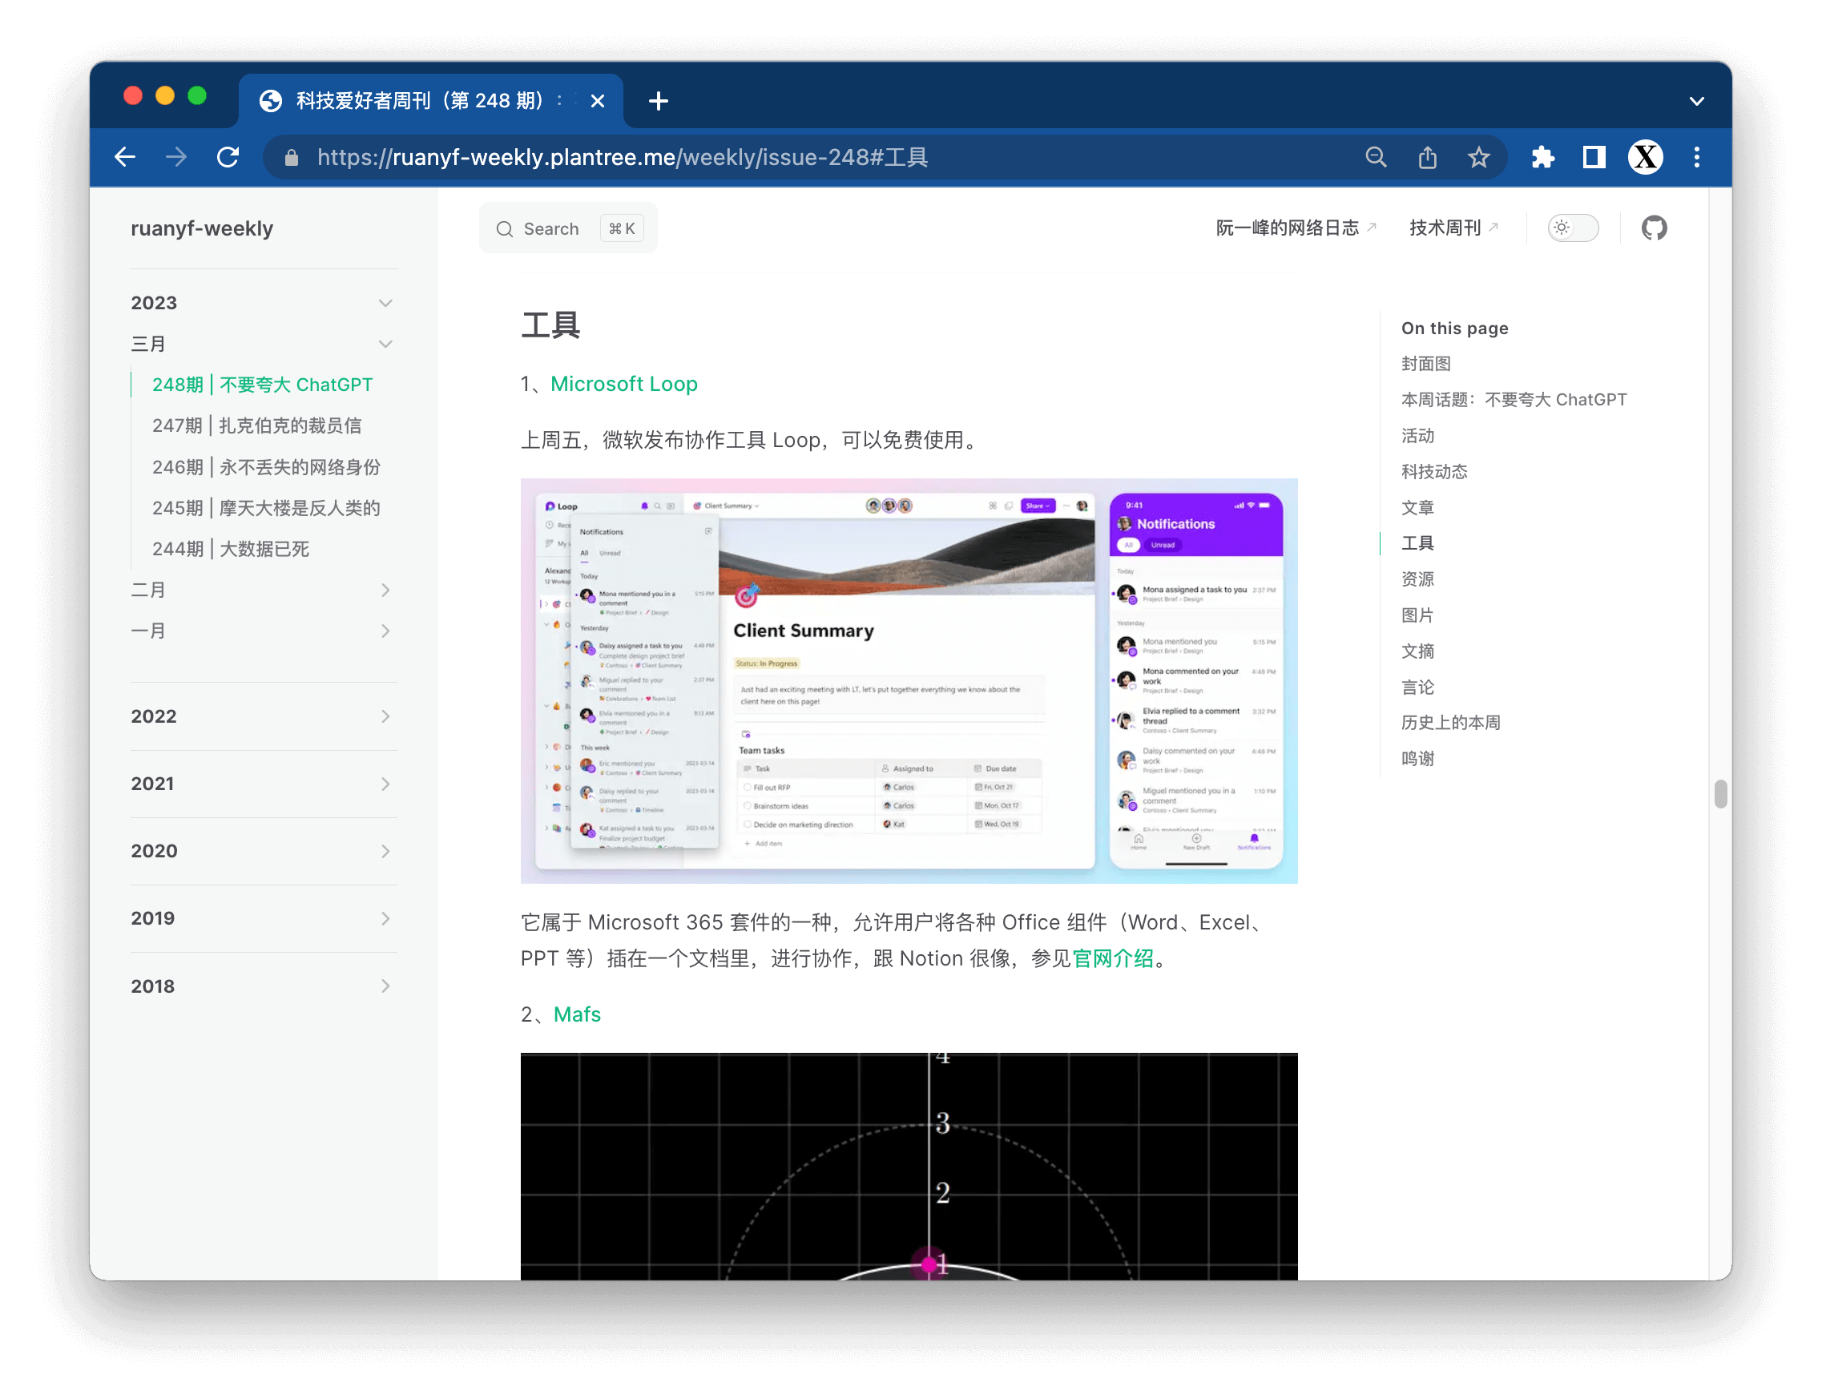1822x1399 pixels.
Task: Open the GitHub repository icon
Action: click(1654, 228)
